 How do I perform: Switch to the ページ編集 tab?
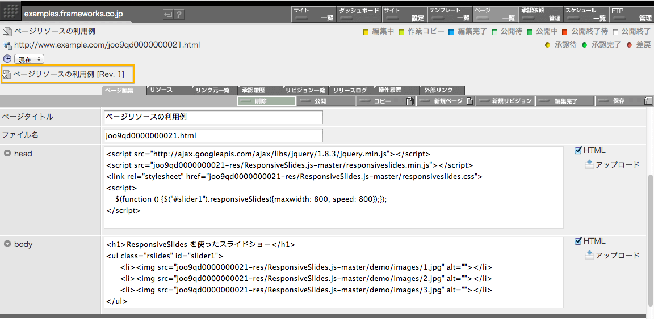(124, 90)
